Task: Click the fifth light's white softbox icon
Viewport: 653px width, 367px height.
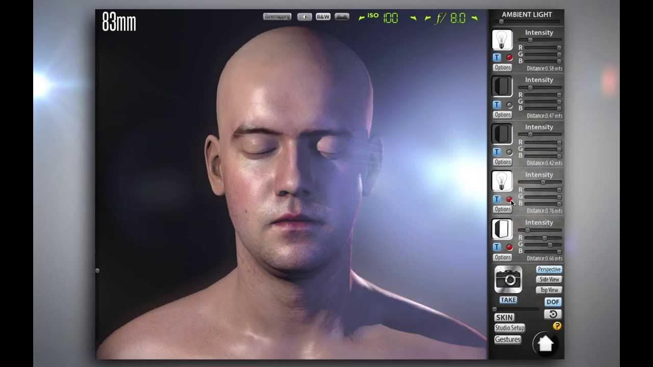Action: tap(502, 229)
